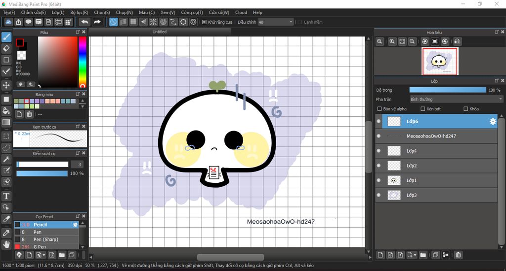Click the brush size value field

78,164
